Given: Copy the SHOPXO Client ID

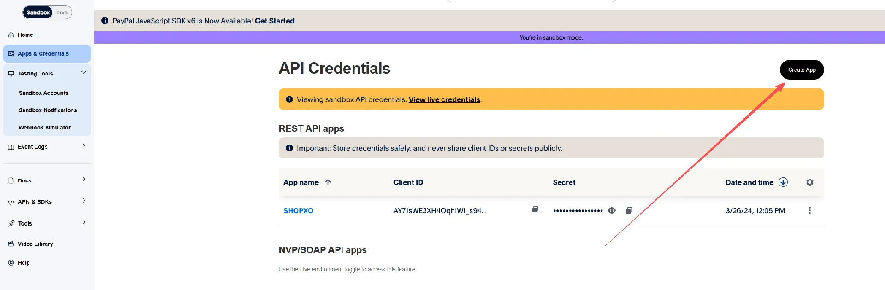Looking at the screenshot, I should [x=535, y=210].
